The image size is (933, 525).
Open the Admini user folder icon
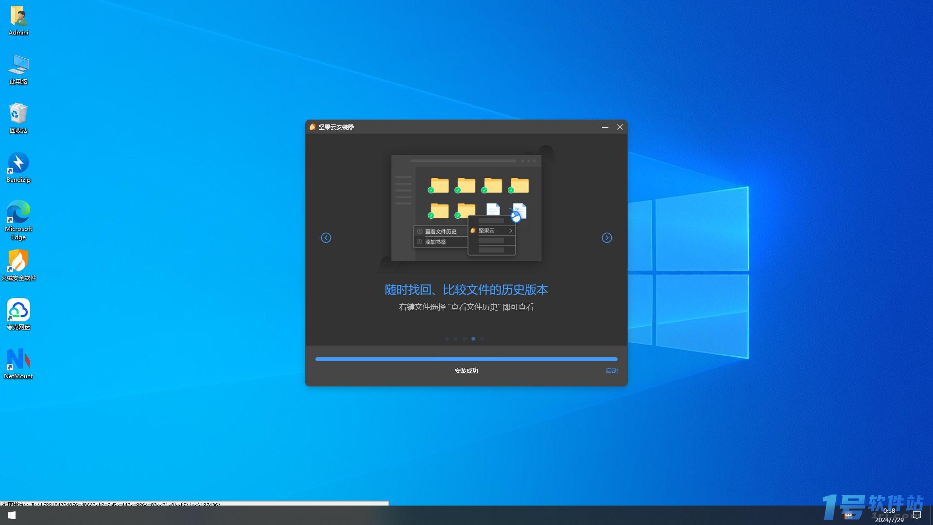click(x=18, y=21)
